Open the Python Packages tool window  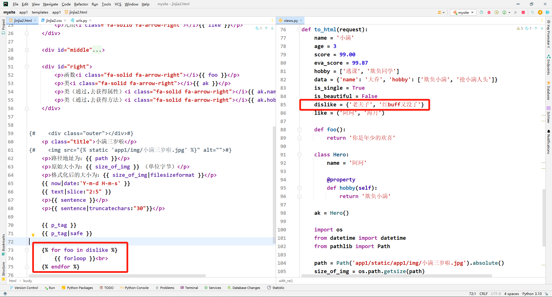(x=77, y=288)
